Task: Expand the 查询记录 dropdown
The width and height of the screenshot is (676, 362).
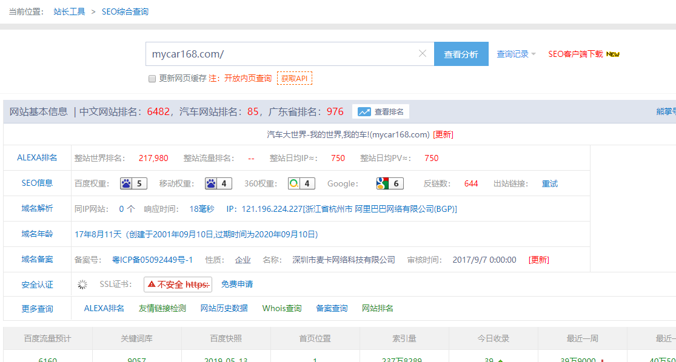Action: [x=516, y=54]
